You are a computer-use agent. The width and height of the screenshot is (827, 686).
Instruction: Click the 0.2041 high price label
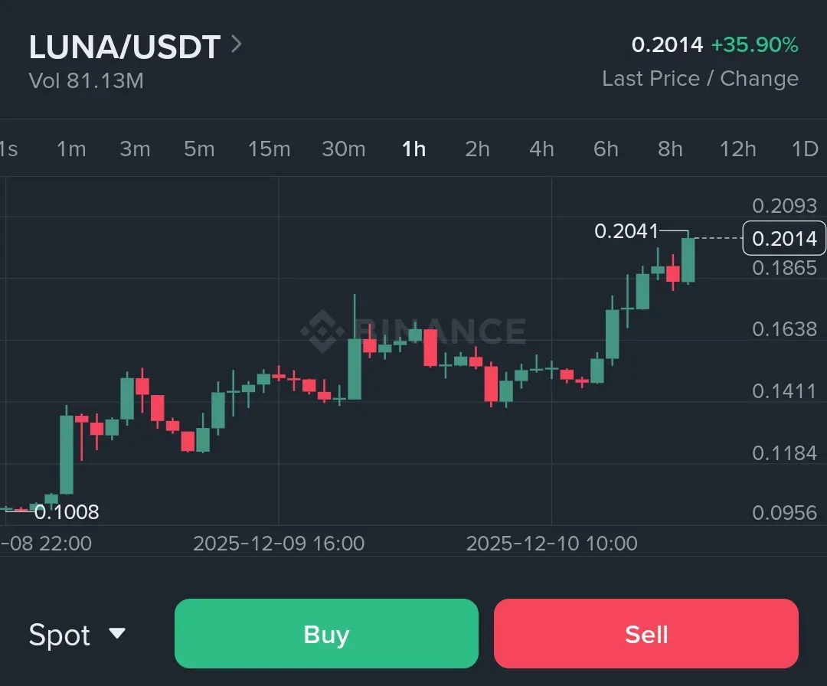click(x=626, y=231)
